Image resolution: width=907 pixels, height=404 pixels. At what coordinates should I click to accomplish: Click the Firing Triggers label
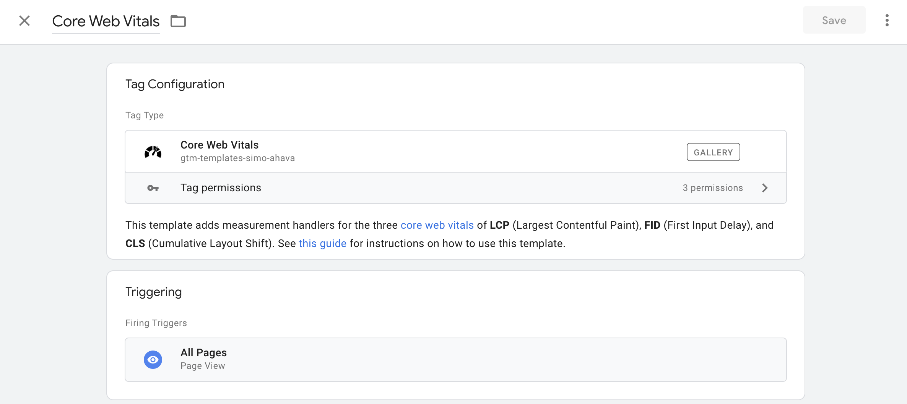click(x=156, y=323)
